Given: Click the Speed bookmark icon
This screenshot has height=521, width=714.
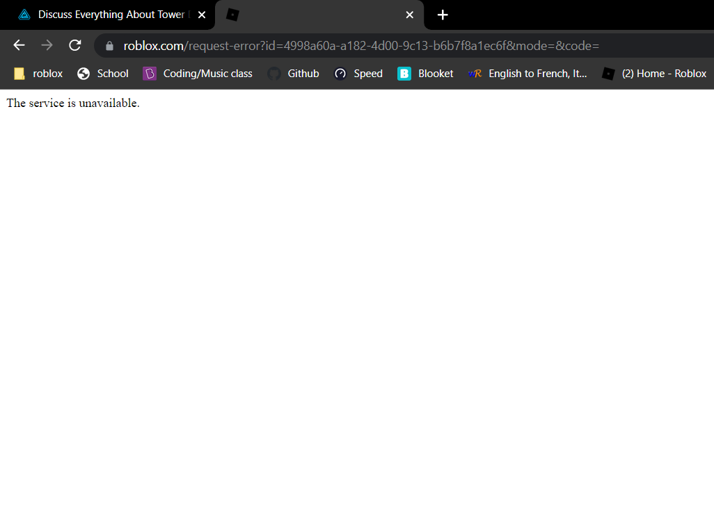Looking at the screenshot, I should tap(340, 73).
